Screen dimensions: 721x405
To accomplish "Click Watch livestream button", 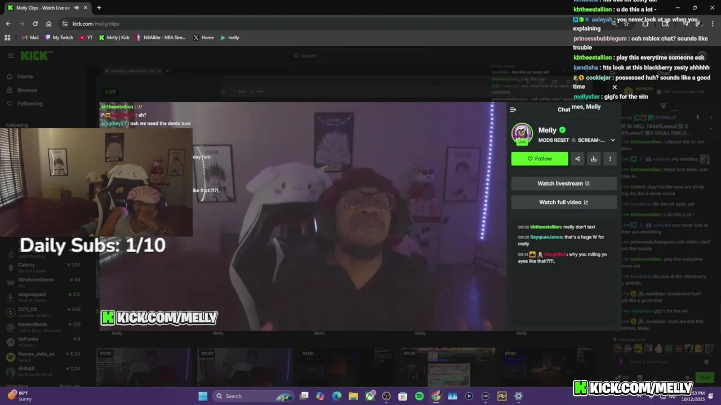I will click(564, 183).
